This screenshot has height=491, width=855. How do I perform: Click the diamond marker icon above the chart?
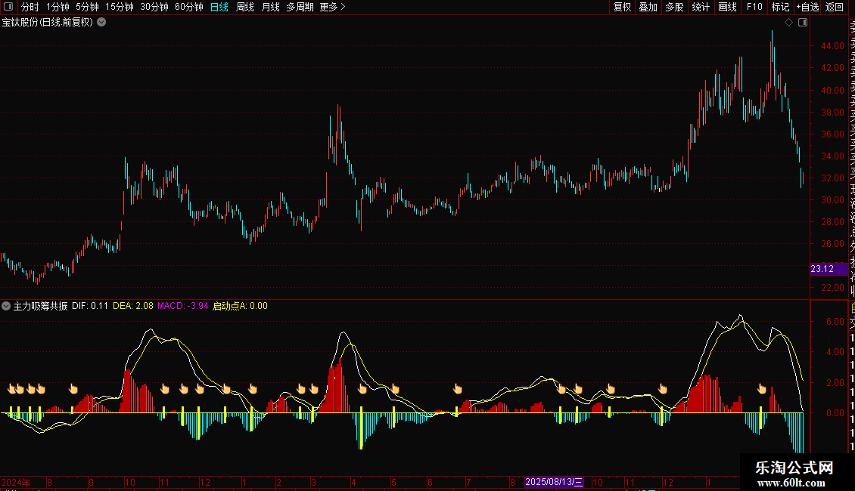(x=788, y=23)
